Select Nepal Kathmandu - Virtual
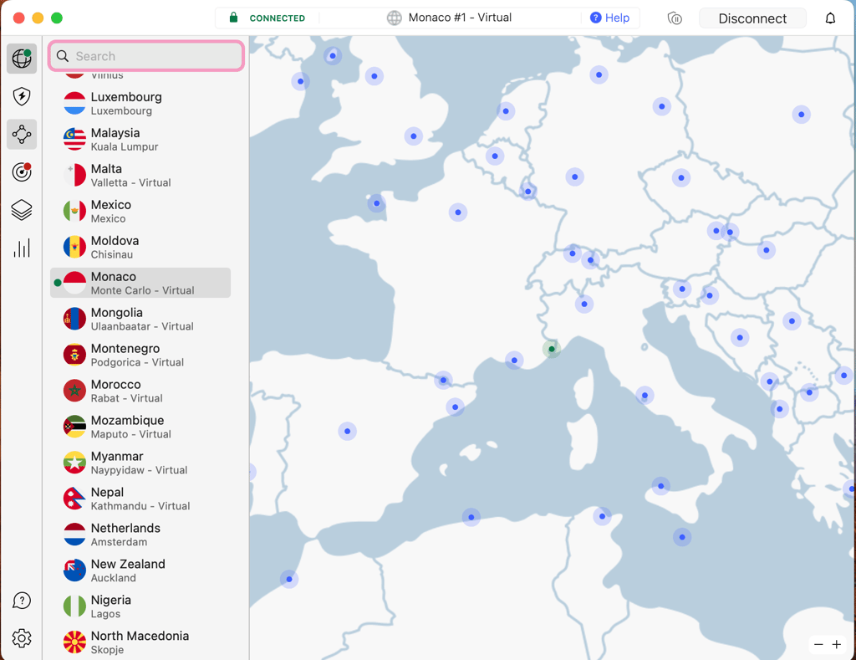Screen dimensions: 856x660 click(x=140, y=499)
